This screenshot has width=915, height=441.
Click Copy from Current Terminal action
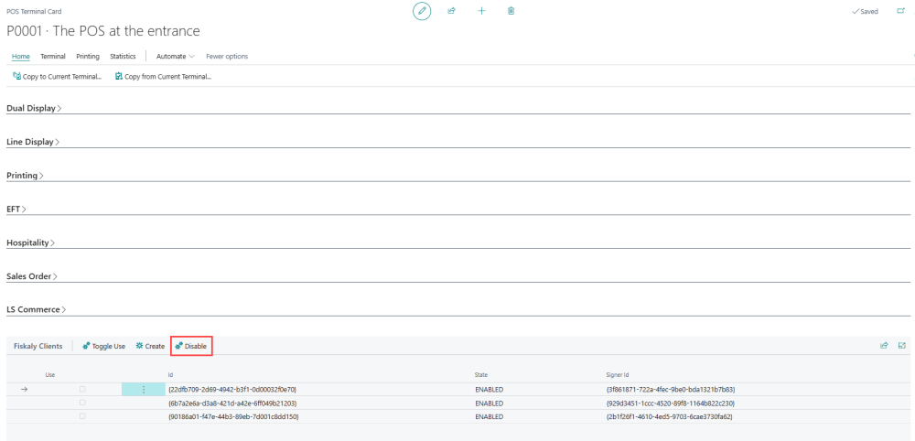click(x=163, y=76)
